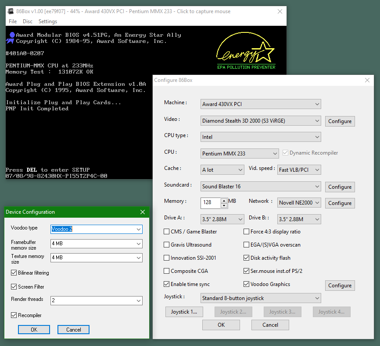Click OK in Device Configuration dialog

[34, 329]
